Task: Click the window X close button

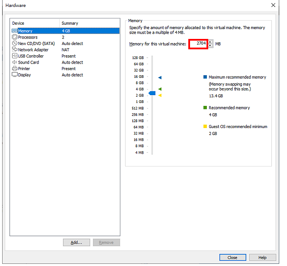Action: pos(273,5)
